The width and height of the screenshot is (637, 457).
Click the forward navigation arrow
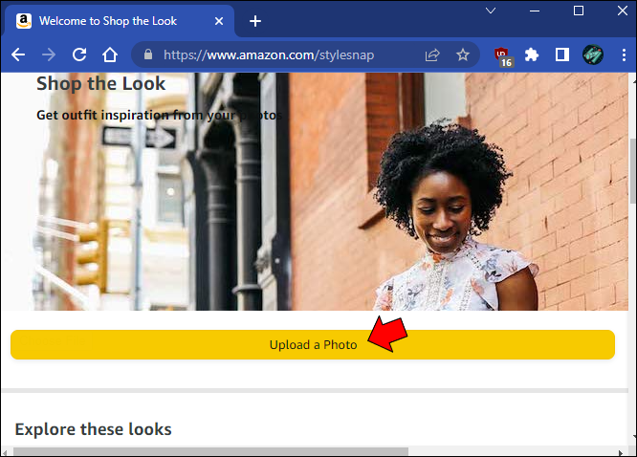coord(49,54)
